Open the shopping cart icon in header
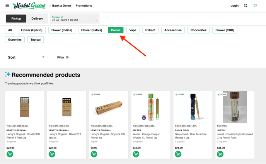The width and height of the screenshot is (266, 164). (255, 6)
